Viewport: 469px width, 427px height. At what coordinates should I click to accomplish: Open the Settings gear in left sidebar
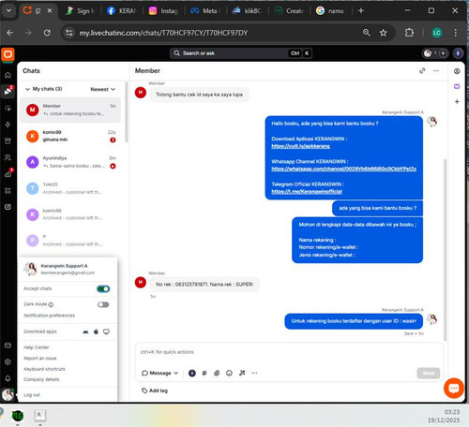tap(8, 361)
